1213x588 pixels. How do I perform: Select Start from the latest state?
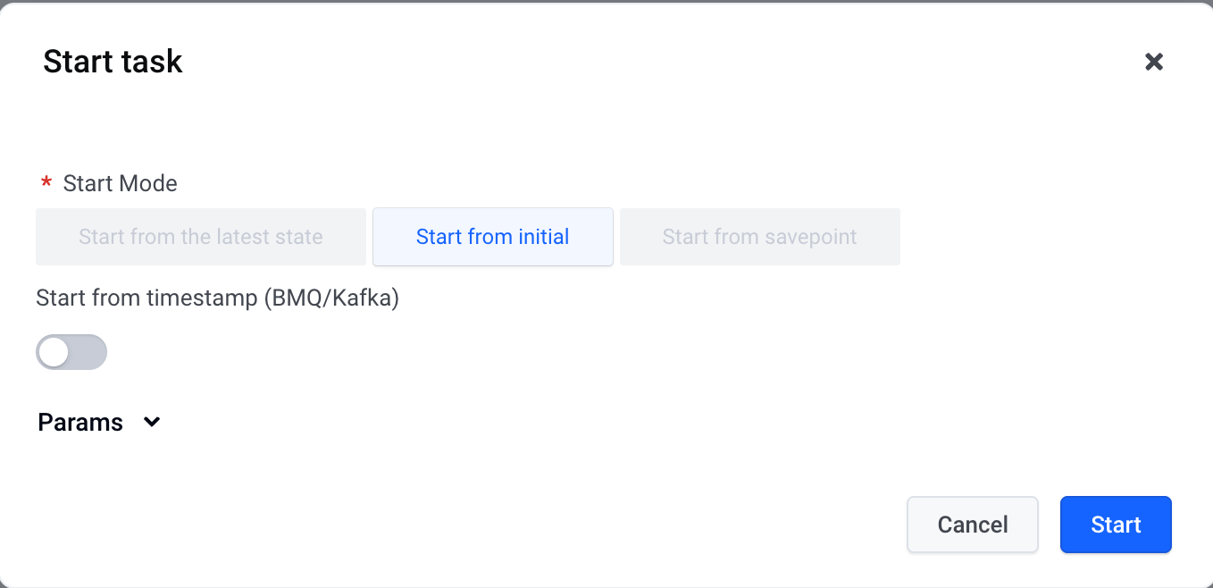pyautogui.click(x=201, y=237)
